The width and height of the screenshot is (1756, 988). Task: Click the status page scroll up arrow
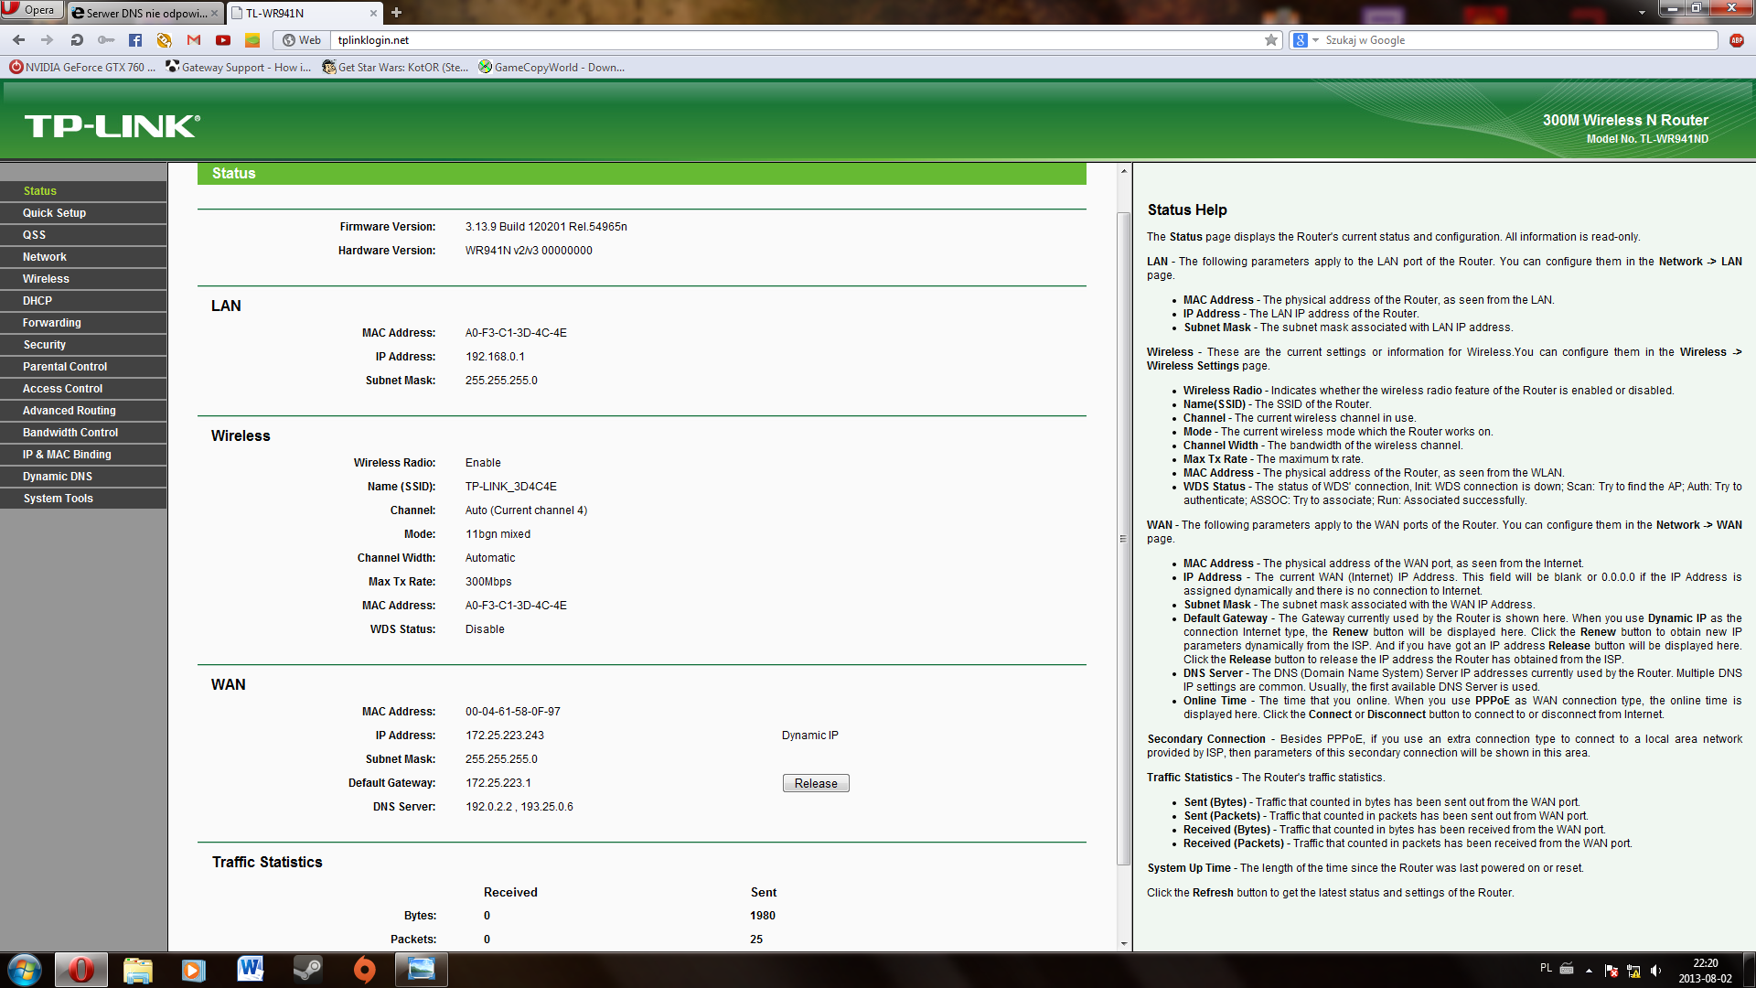[x=1124, y=171]
